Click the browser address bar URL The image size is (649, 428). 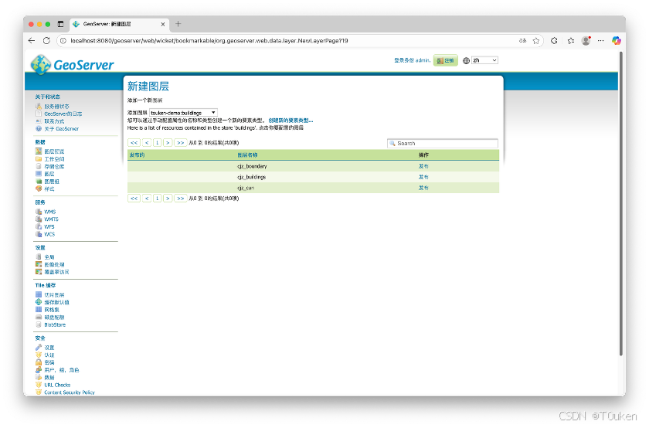(209, 41)
